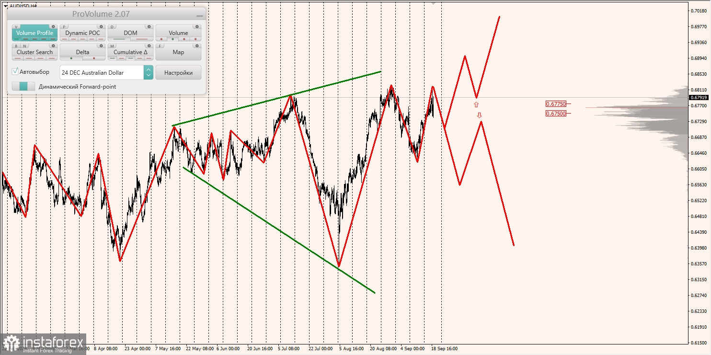Open Dynamic POC gear settings

(x=101, y=26)
